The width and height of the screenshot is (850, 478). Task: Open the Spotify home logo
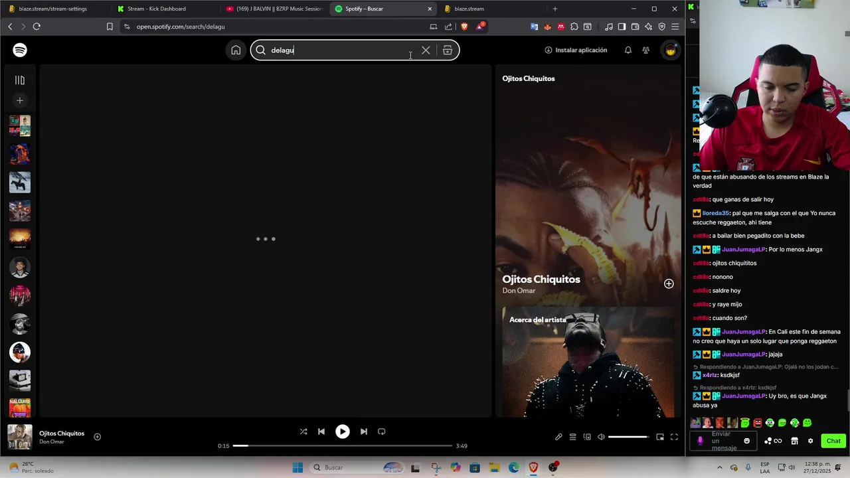(20, 50)
